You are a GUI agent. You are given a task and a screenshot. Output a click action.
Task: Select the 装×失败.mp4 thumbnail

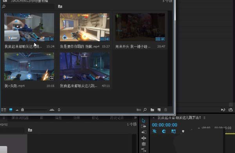click(29, 67)
